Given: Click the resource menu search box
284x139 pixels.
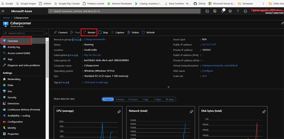Looking at the screenshot, I should (24, 33).
